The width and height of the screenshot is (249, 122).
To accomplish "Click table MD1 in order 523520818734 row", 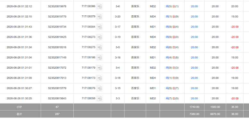I will [x=153, y=27].
